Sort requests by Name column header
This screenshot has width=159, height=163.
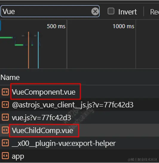pyautogui.click(x=10, y=77)
